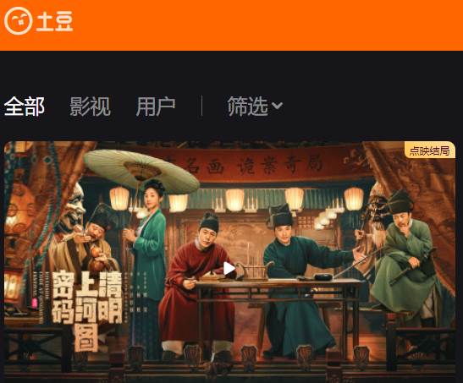The height and width of the screenshot is (383, 463).
Task: Switch to the 全部 tab
Action: 25,107
